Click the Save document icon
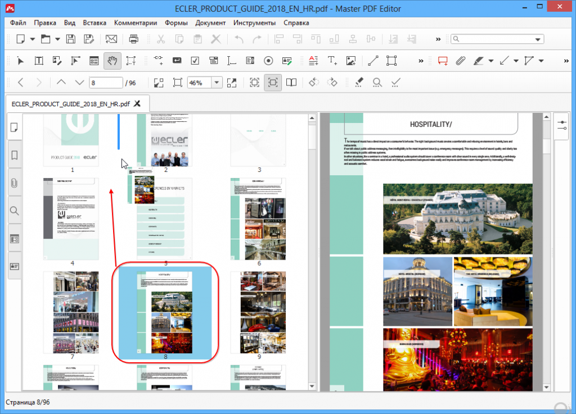This screenshot has width=576, height=414. (x=71, y=39)
